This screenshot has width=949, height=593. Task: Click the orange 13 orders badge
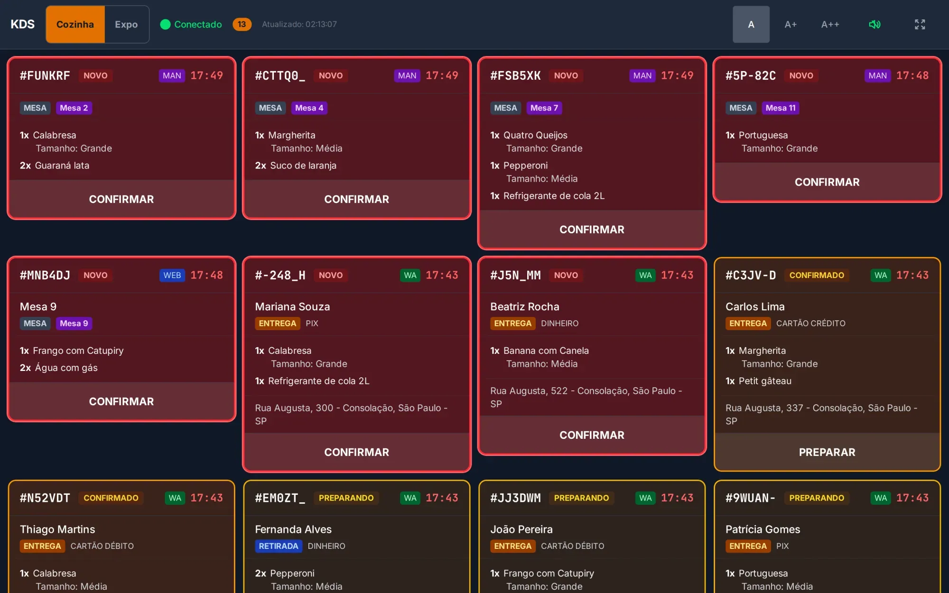tap(242, 24)
